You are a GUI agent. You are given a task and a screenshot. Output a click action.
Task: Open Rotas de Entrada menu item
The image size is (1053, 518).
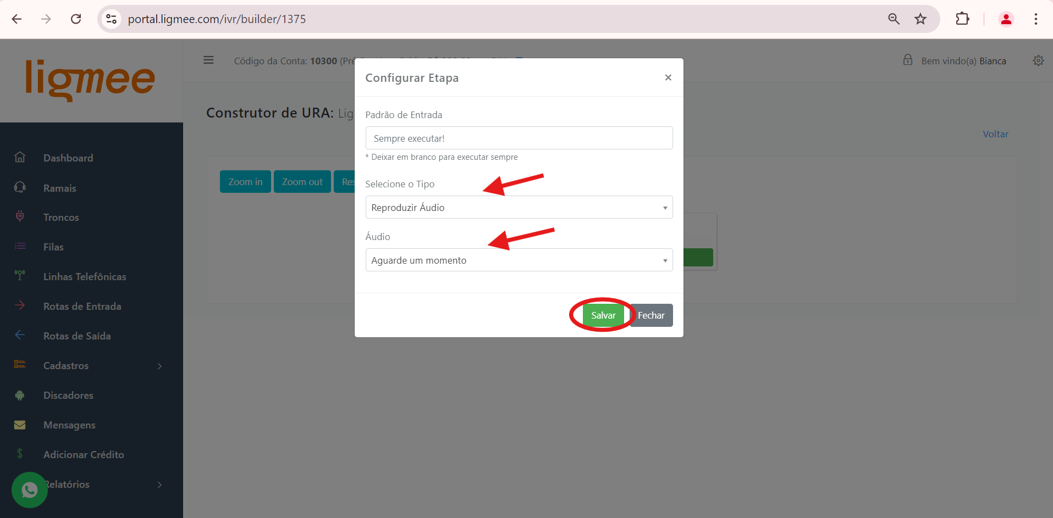82,307
